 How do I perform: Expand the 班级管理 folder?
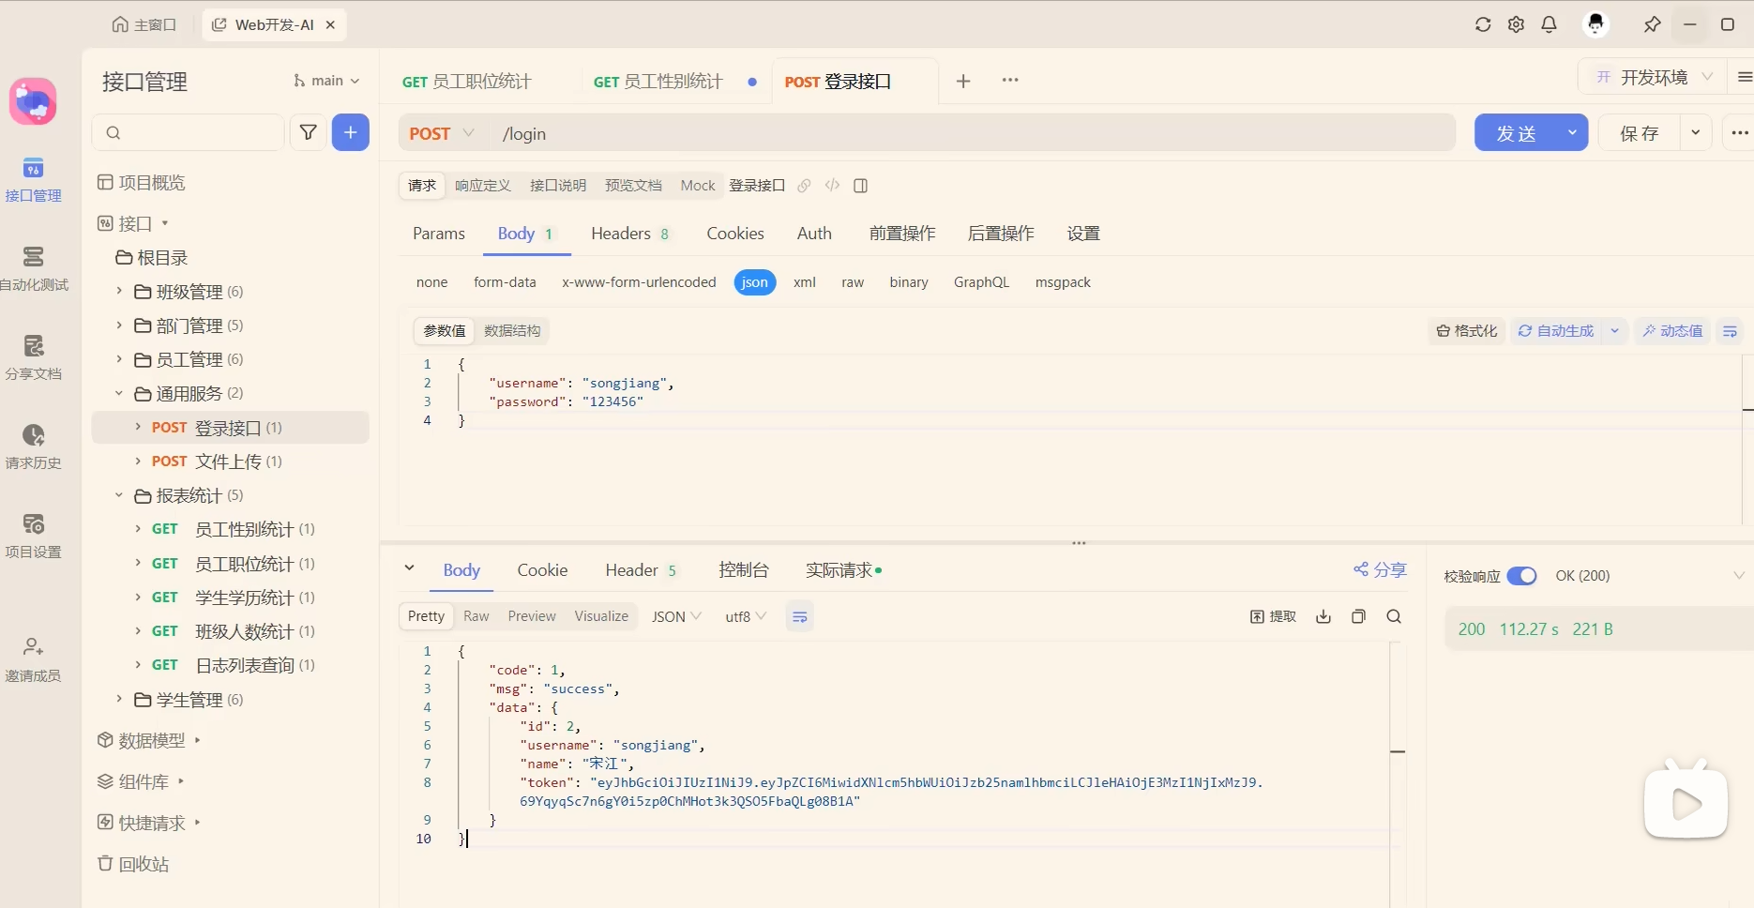119,292
